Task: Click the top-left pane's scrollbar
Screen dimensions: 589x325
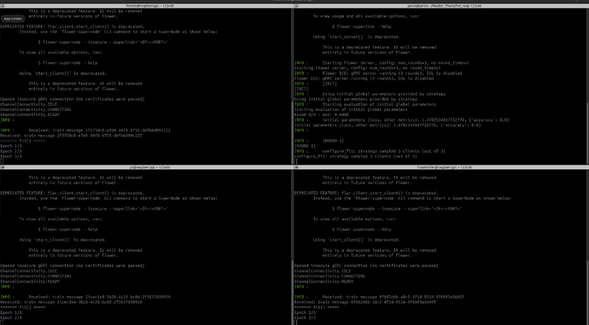Action: (292, 86)
